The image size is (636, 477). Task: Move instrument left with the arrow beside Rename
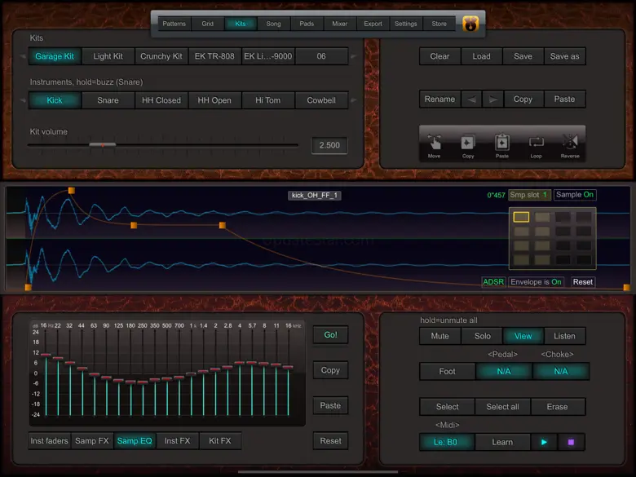[472, 99]
